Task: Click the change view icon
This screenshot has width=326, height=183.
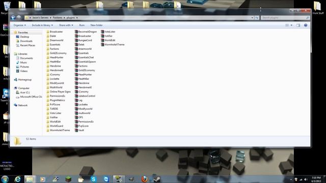Action: pos(287,25)
